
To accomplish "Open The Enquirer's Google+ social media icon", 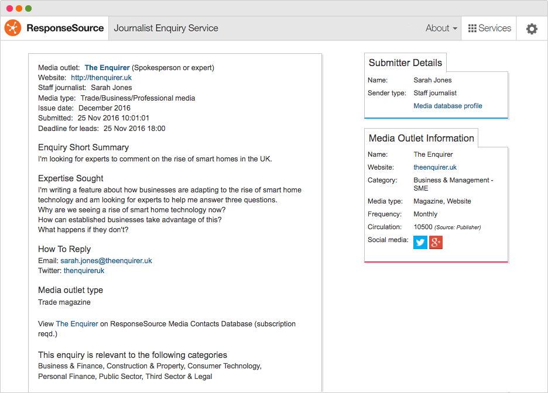I will (x=436, y=242).
